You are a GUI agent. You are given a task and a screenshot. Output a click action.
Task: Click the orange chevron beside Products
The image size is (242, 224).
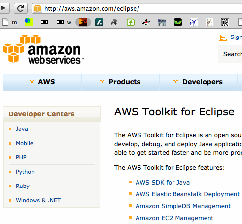tap(102, 81)
